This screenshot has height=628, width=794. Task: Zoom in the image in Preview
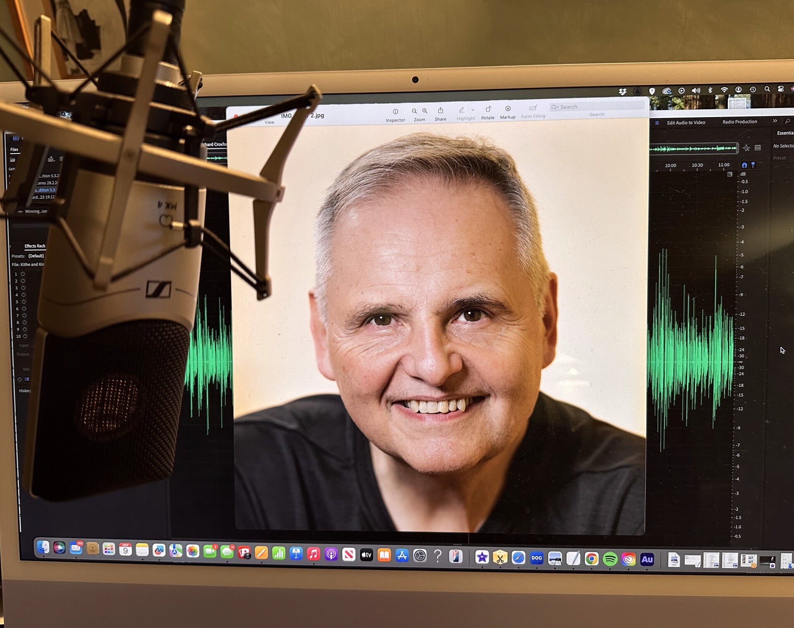[425, 111]
